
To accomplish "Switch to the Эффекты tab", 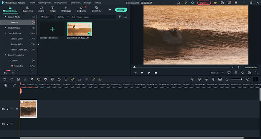I will click(82, 9).
